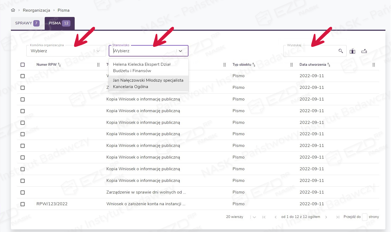Viewport: 391px width, 232px height.
Task: Select Jan Nałęczowski Młodszy specjalista option
Action: click(148, 84)
